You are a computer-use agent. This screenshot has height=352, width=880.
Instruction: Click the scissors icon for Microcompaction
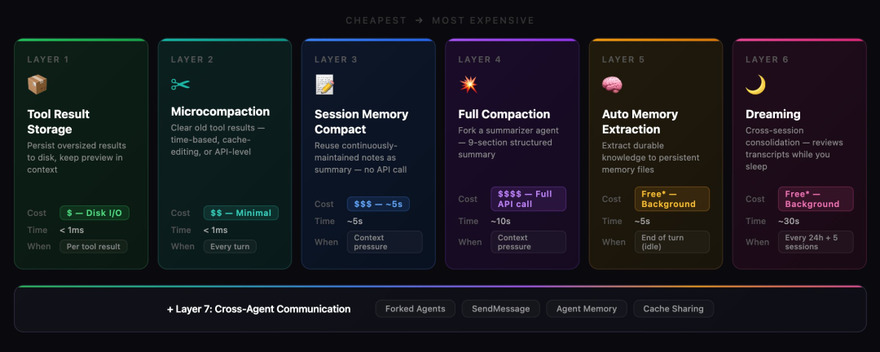pos(180,84)
